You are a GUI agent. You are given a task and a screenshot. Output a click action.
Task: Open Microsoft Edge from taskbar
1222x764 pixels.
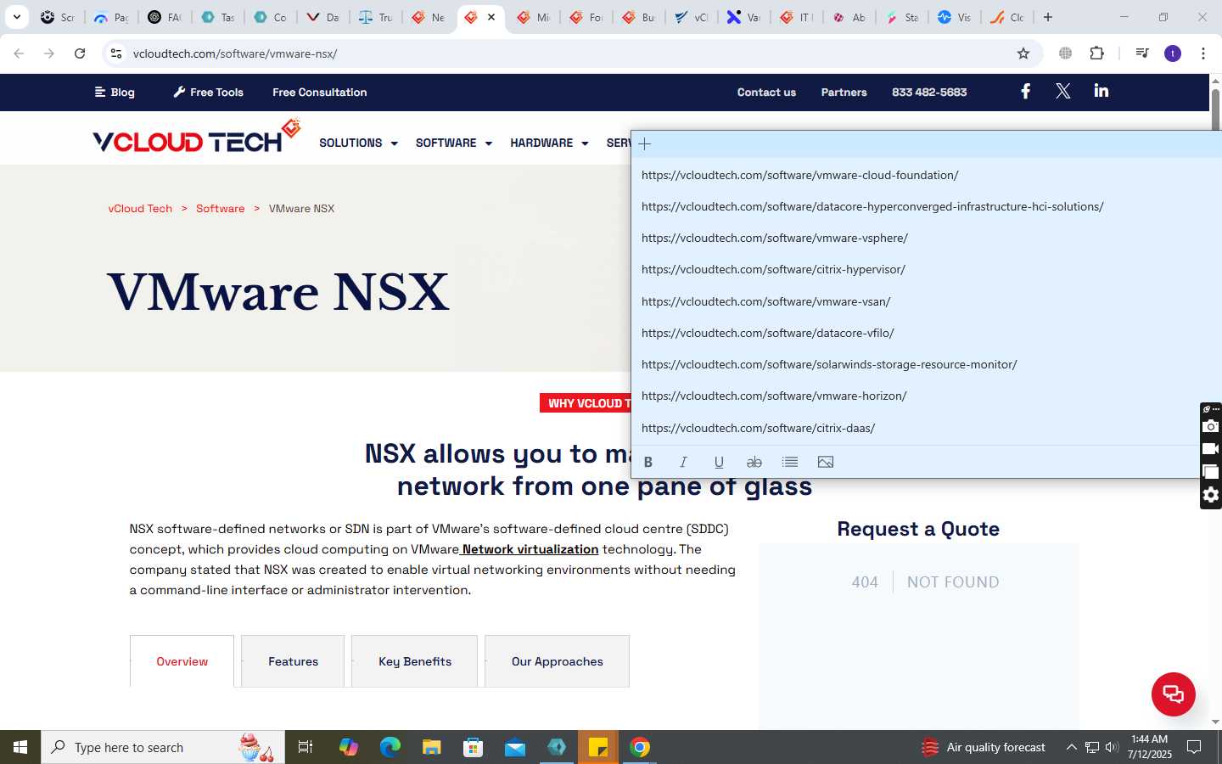point(390,747)
